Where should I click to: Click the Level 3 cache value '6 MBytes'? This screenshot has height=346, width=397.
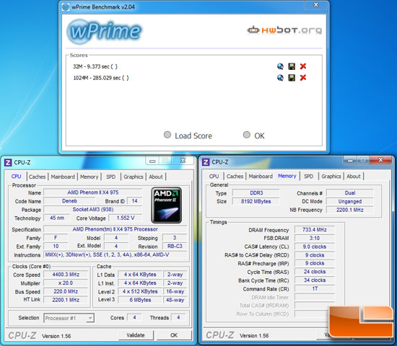[x=140, y=300]
